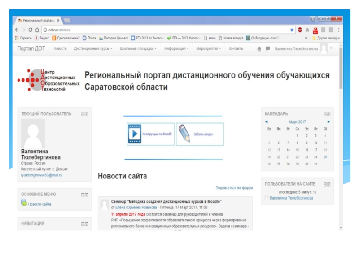Collapse the Пользователи на сайте block

pos(325,184)
